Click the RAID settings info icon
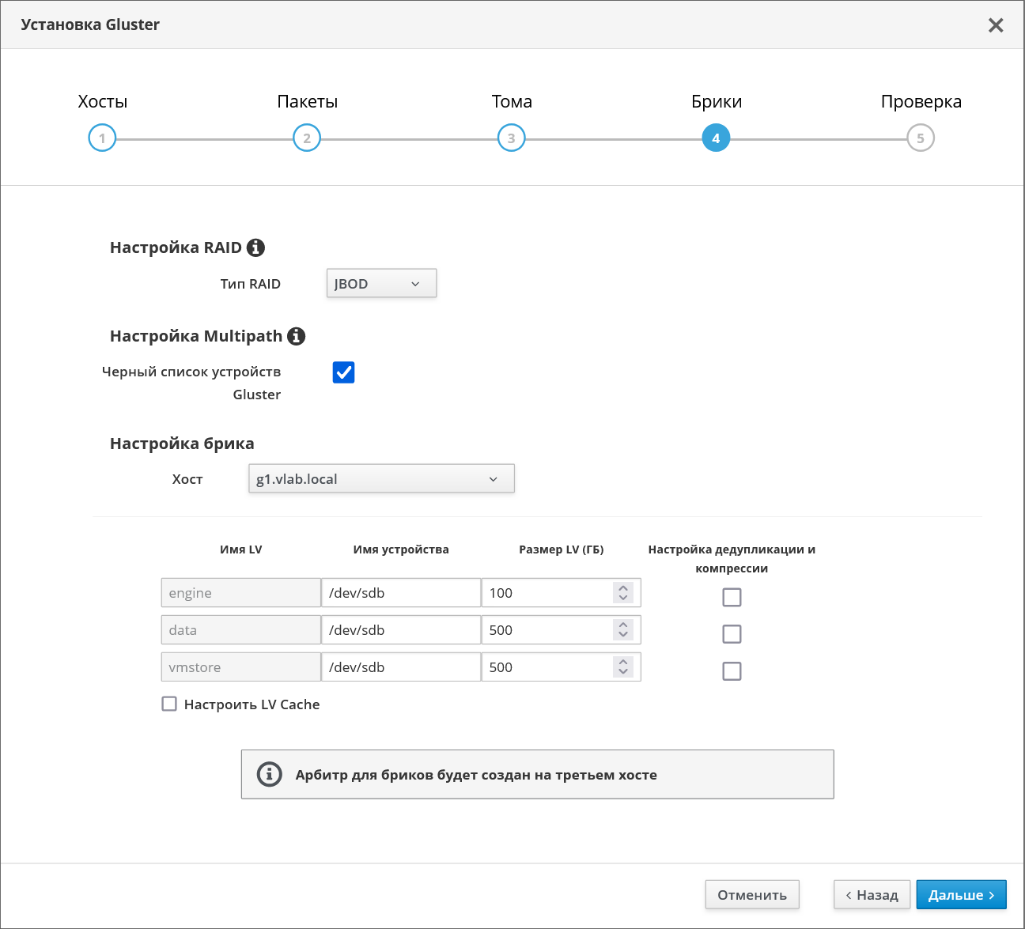The image size is (1025, 929). point(255,247)
